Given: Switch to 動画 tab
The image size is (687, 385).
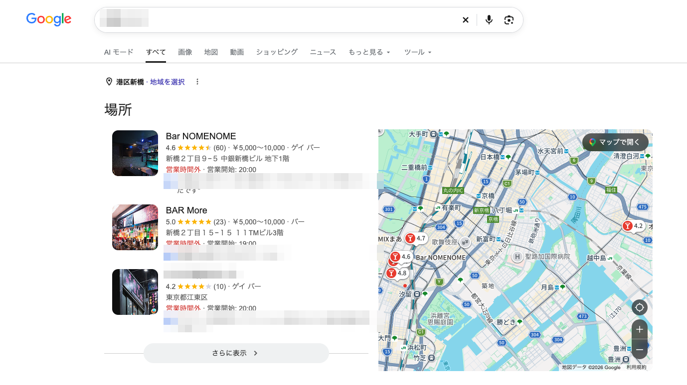Looking at the screenshot, I should [x=237, y=52].
